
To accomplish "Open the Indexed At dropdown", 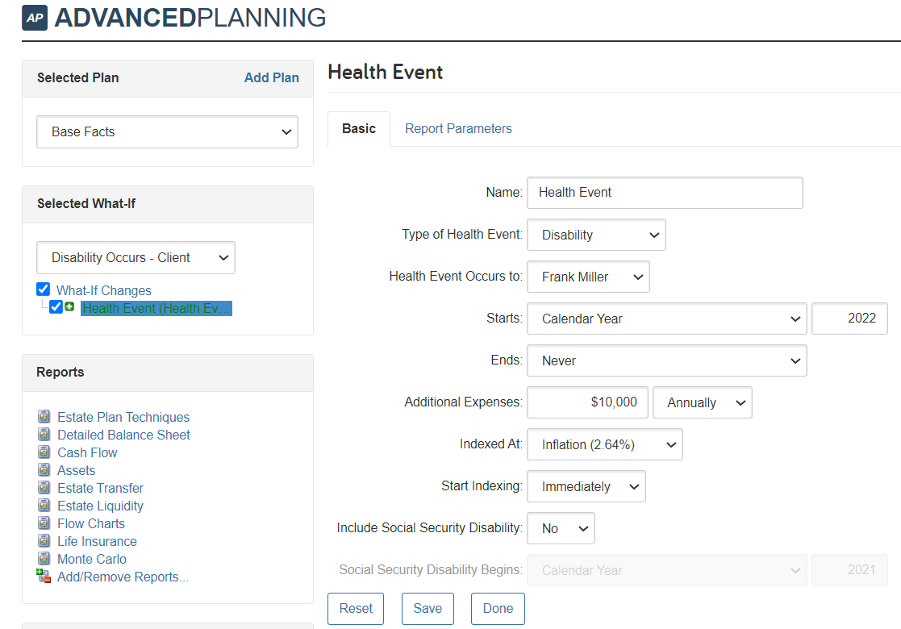I will (x=604, y=444).
